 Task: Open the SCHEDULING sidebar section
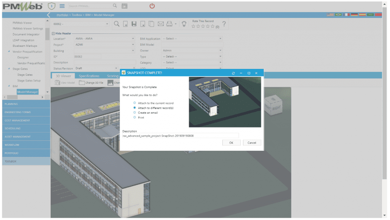pos(26,129)
